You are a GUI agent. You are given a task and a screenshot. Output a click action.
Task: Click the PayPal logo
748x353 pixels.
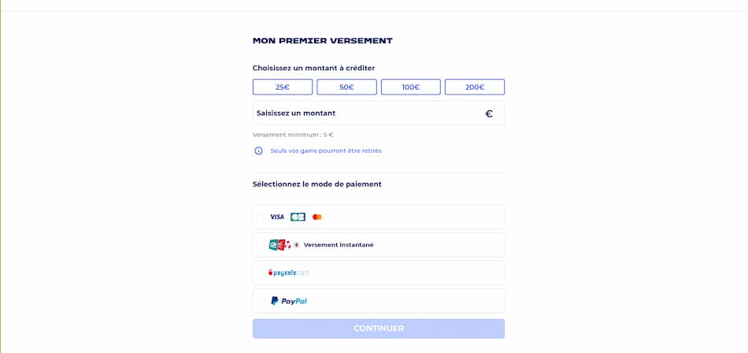click(289, 301)
